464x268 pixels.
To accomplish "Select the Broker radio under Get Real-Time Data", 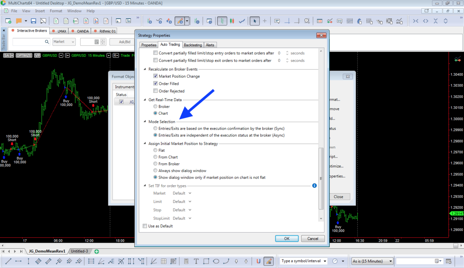I will coord(155,106).
